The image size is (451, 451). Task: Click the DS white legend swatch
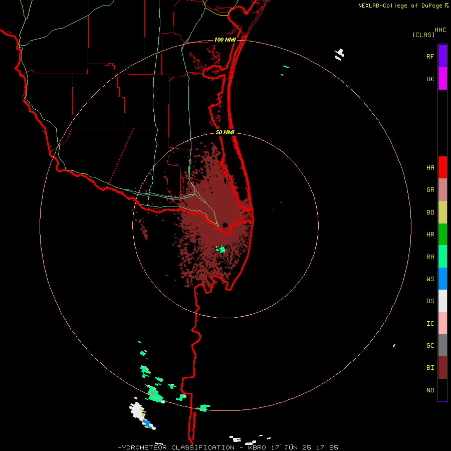tap(442, 301)
